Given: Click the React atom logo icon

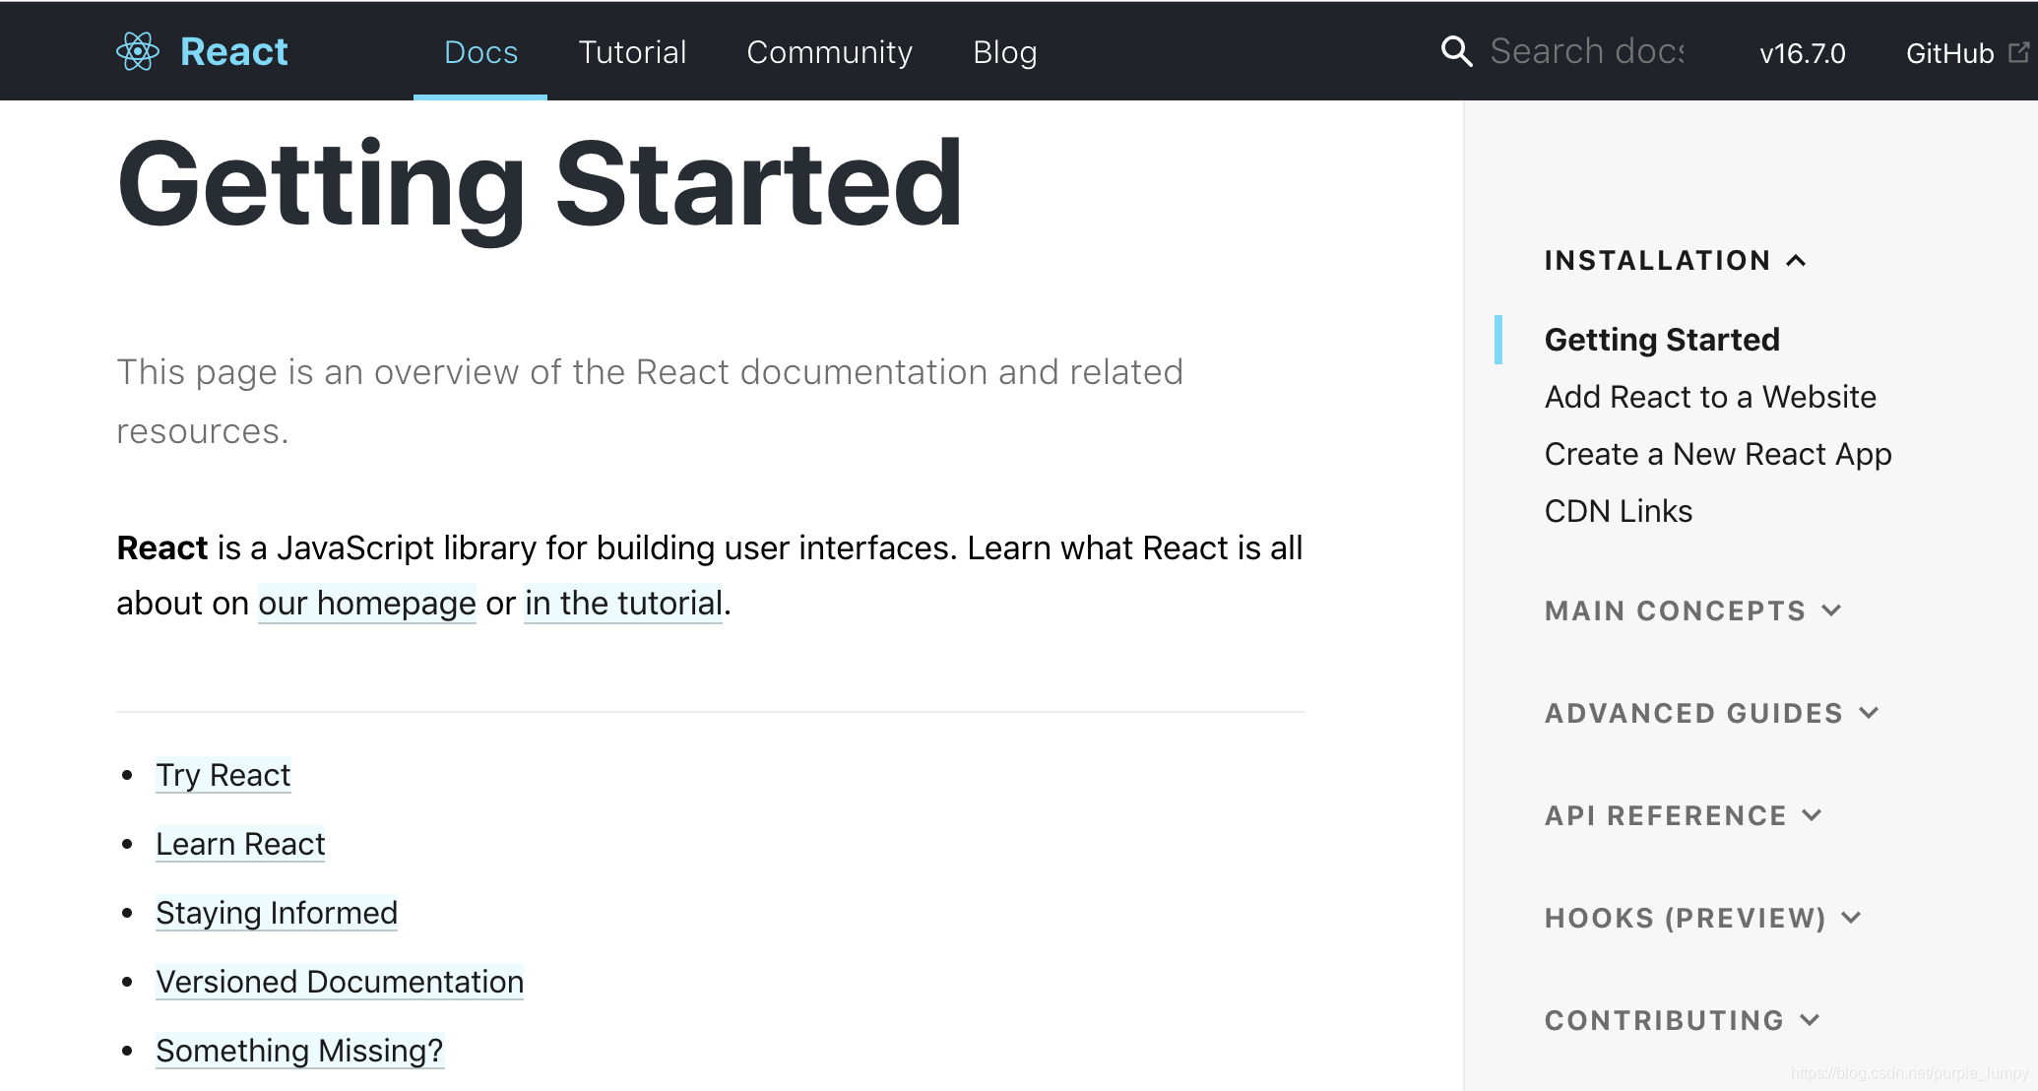Looking at the screenshot, I should (138, 51).
